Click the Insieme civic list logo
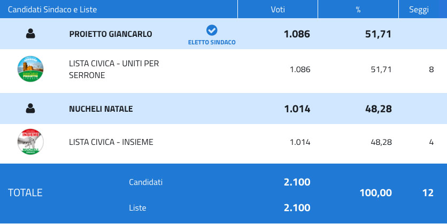Image resolution: width=447 pixels, height=224 pixels. pyautogui.click(x=30, y=142)
